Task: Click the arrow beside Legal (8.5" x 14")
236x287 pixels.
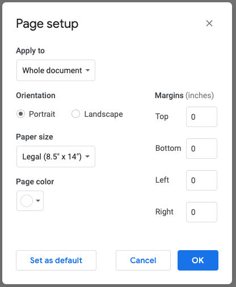Action: [87, 157]
